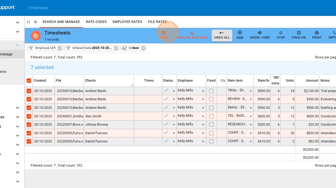The image size is (336, 188).
Task: Expand Status dropdown for Johnas Browny row
Action: click(x=174, y=125)
